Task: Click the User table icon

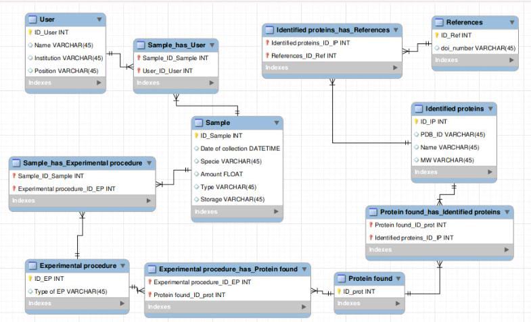Action: coord(32,20)
